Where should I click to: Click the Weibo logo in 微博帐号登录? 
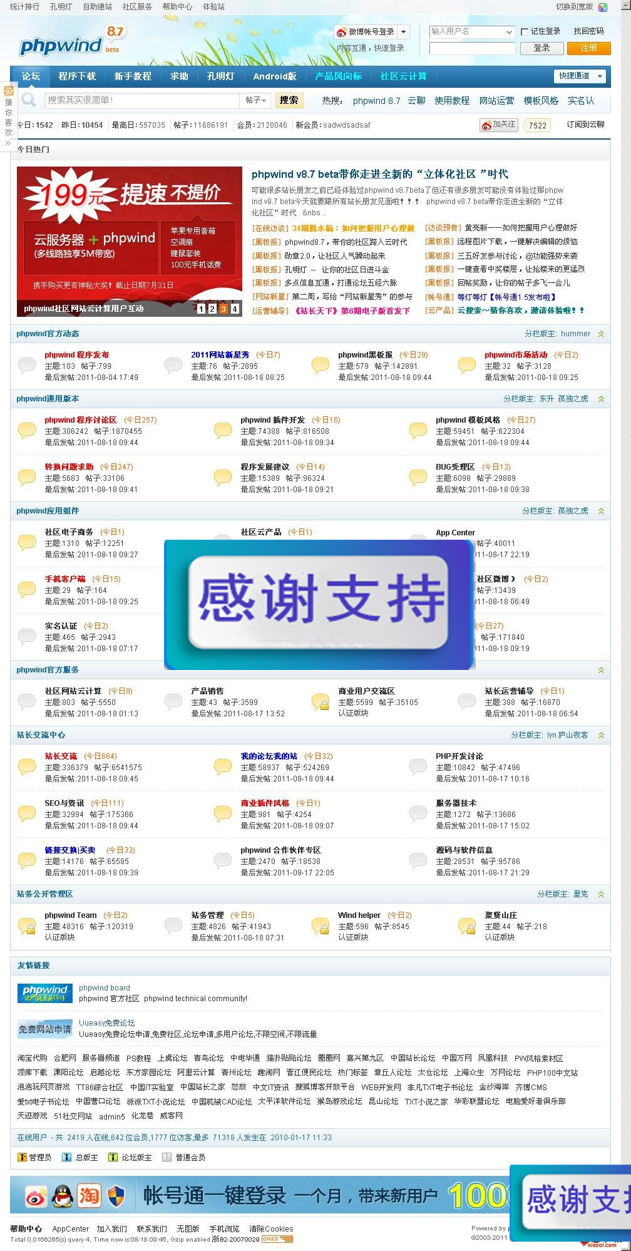[x=342, y=32]
